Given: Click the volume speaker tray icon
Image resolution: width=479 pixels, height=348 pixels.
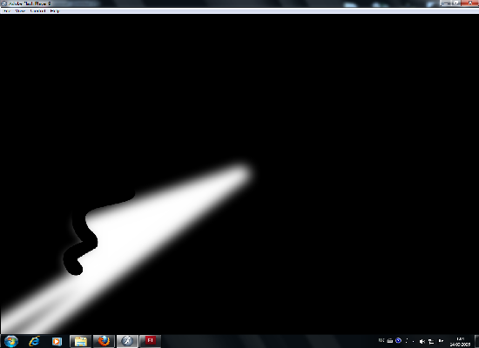Looking at the screenshot, I should point(422,342).
